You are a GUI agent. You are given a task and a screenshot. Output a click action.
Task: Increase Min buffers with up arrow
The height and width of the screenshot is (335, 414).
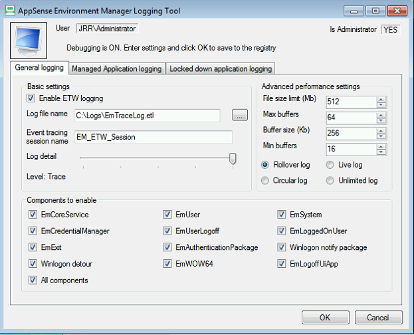click(x=381, y=147)
